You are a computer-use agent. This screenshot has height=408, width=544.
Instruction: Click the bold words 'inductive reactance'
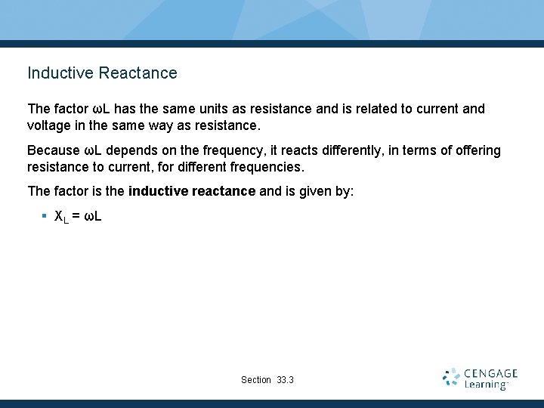tap(192, 191)
